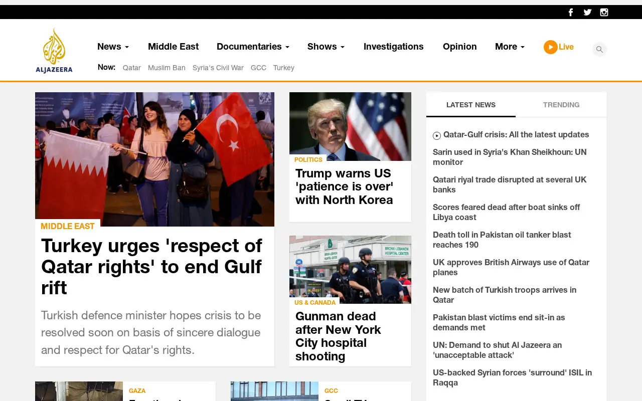
Task: Open the Syria's Civil War topic link
Action: click(x=218, y=68)
